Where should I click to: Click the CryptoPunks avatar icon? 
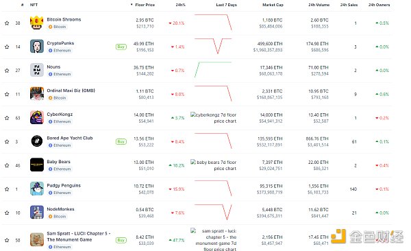click(x=37, y=46)
